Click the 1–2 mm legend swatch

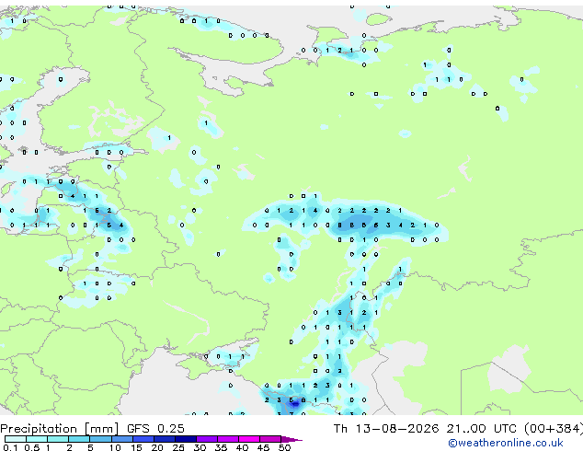click(58, 439)
